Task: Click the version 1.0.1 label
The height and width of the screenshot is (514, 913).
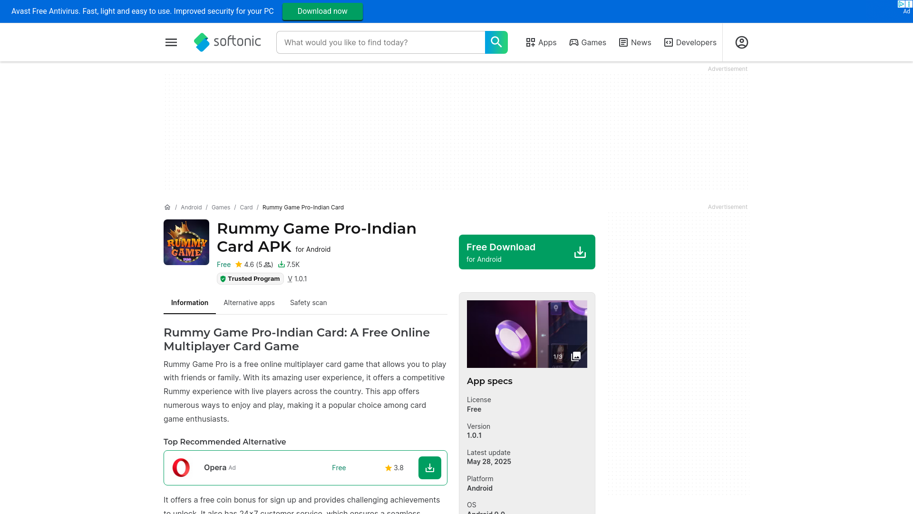Action: [x=297, y=279]
